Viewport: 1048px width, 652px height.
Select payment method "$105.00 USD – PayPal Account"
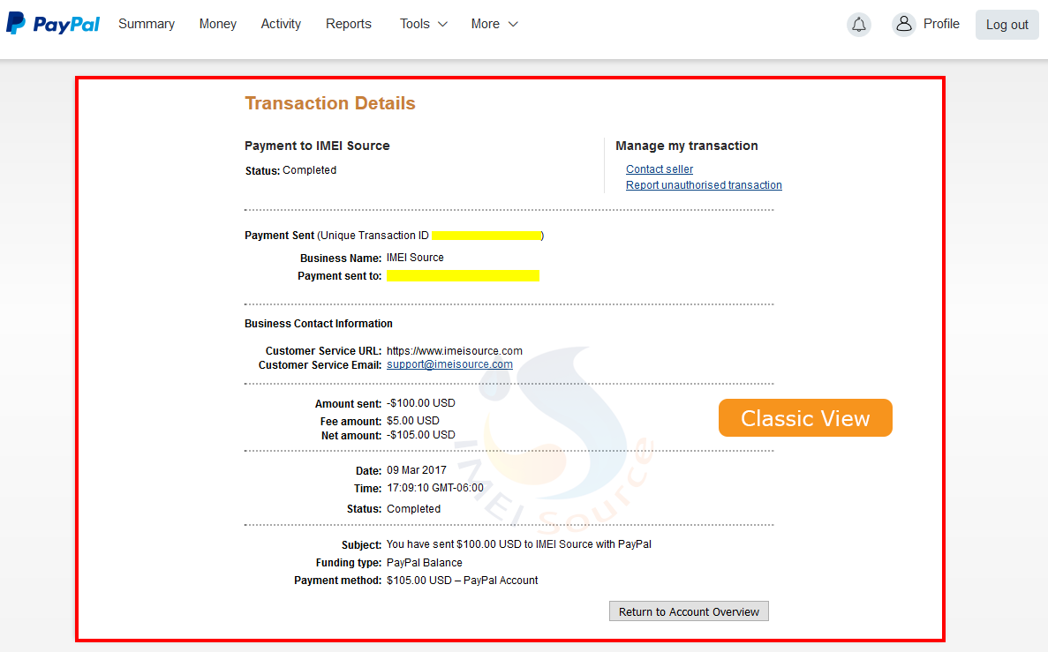click(x=462, y=581)
